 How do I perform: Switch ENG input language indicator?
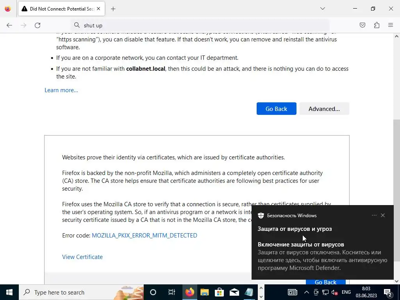346,292
